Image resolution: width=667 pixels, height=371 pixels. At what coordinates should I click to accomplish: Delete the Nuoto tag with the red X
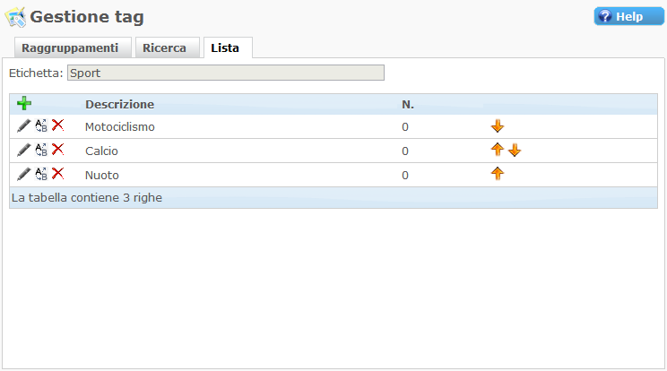58,174
